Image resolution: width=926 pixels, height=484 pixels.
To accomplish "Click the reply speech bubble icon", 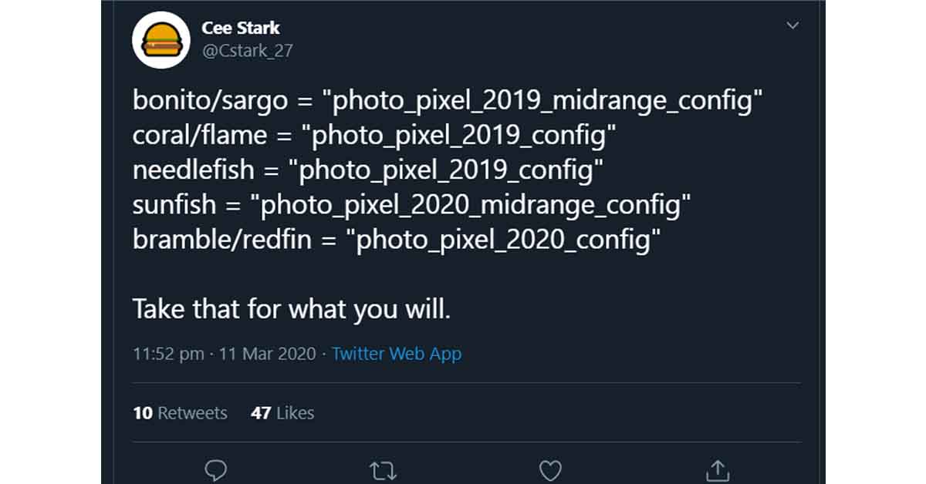I will (x=217, y=469).
